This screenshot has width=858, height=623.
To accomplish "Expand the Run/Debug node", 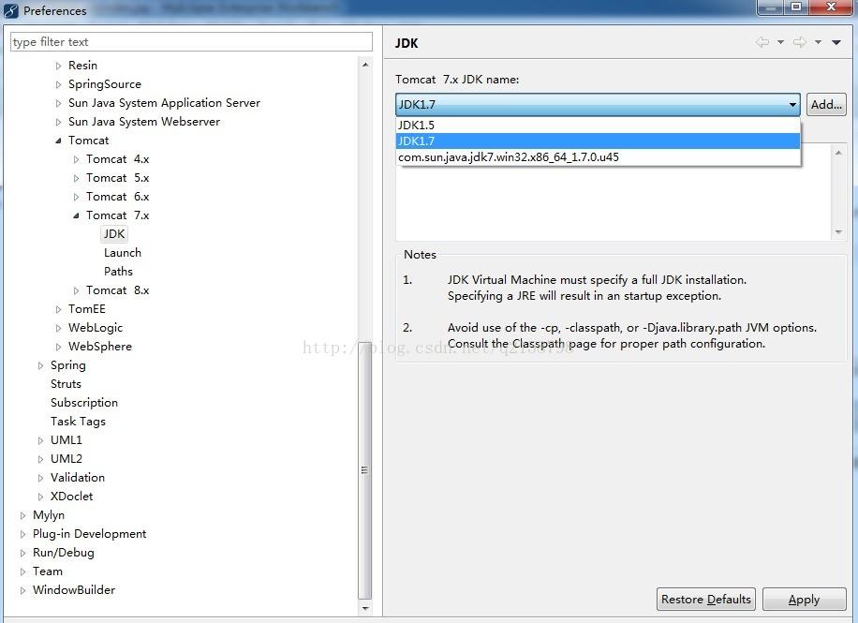I will 22,553.
